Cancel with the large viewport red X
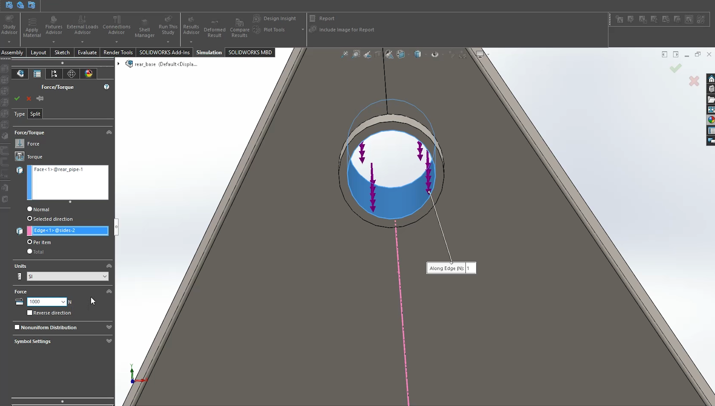The height and width of the screenshot is (406, 715). pos(694,81)
